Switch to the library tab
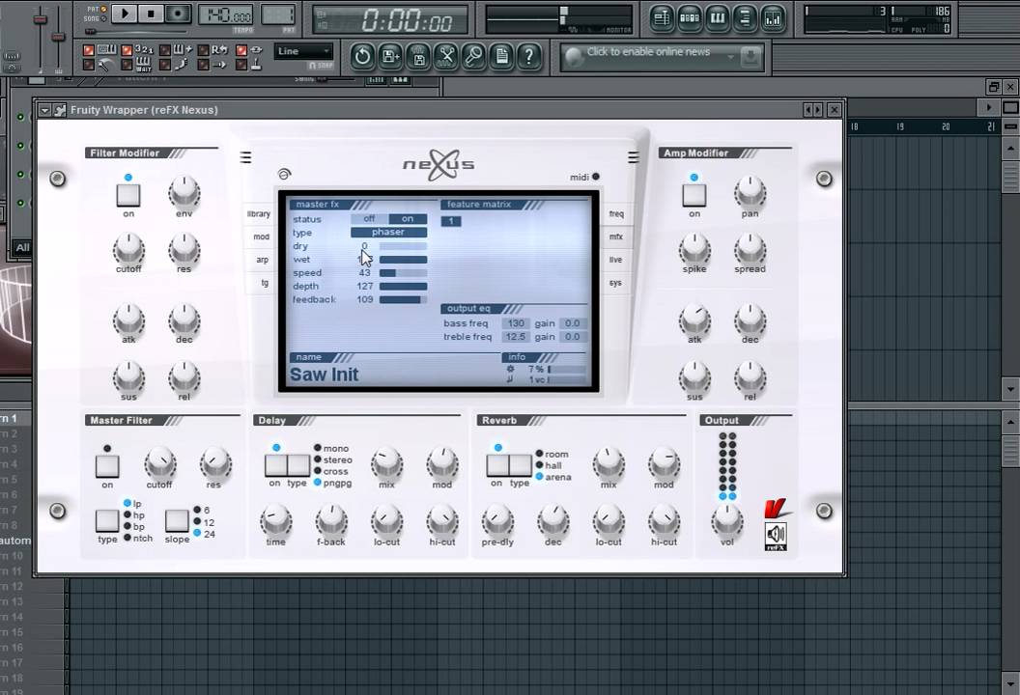 point(258,214)
